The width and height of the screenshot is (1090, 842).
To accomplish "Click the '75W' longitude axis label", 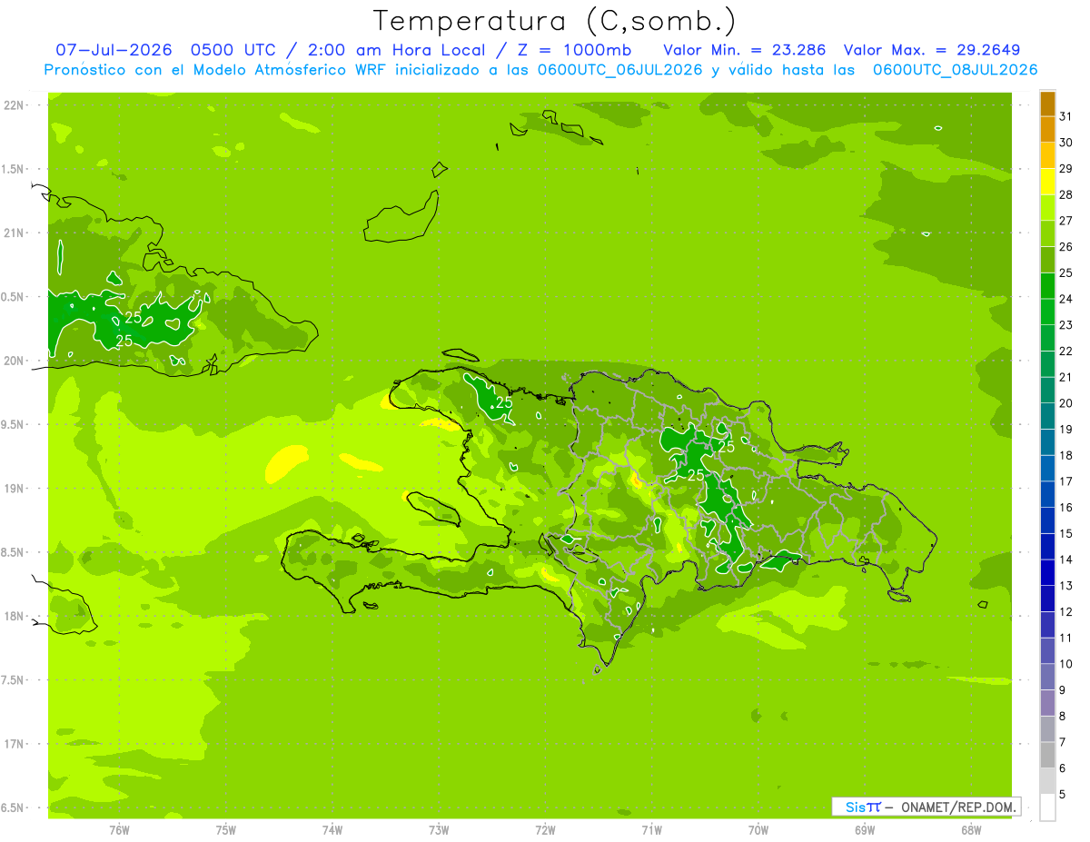I will pos(225,830).
